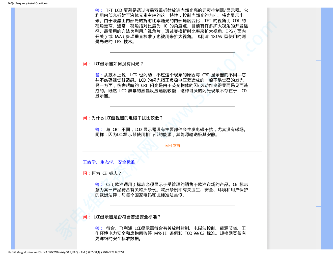333x257 pixels.
Task: Click the answer paragraph beginning 与 CRT 不同
Action: 172,132
